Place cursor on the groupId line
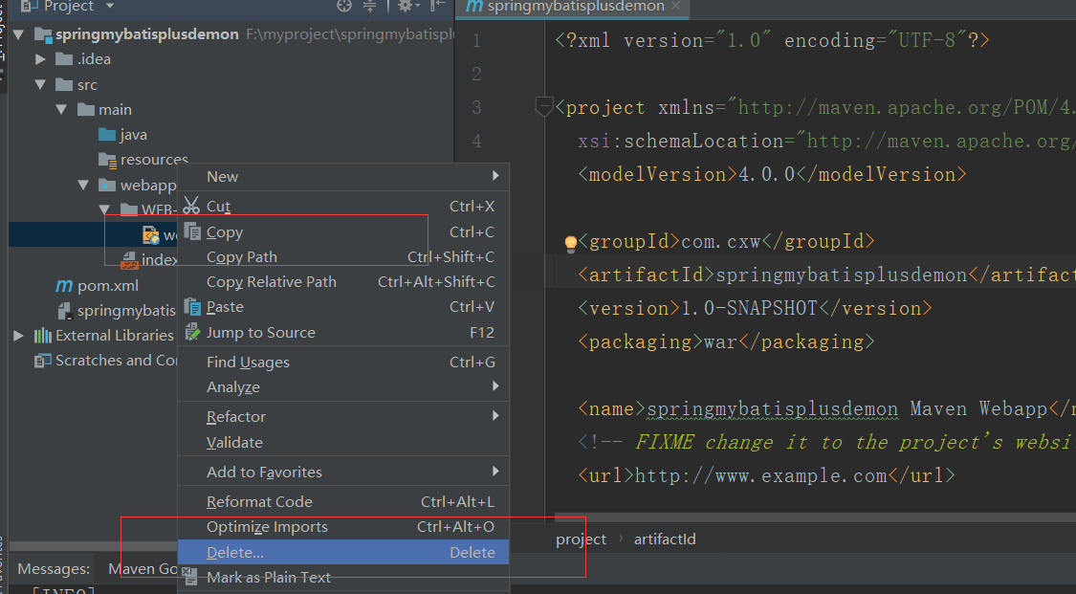This screenshot has height=594, width=1076. click(x=726, y=241)
